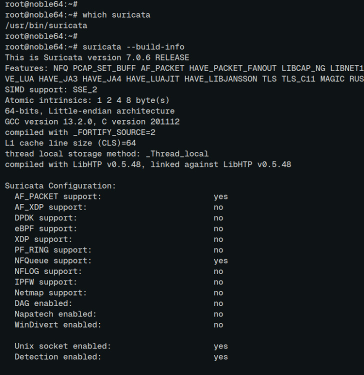This screenshot has width=364, height=375.
Task: Click the 'no' value beside DPDK support
Action: (218, 218)
